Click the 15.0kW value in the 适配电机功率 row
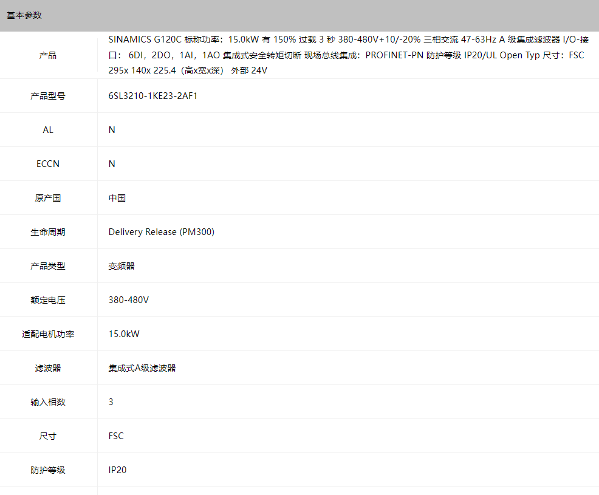 point(124,334)
